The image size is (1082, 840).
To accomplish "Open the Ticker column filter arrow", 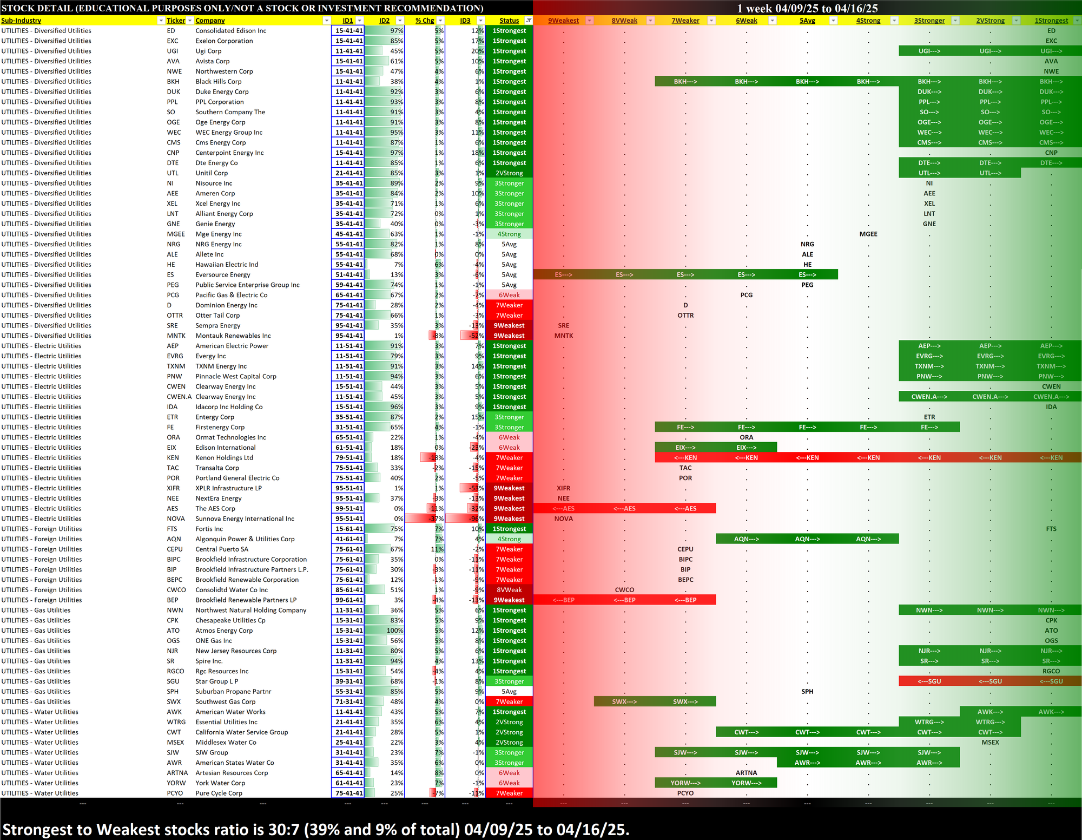I will click(x=190, y=21).
